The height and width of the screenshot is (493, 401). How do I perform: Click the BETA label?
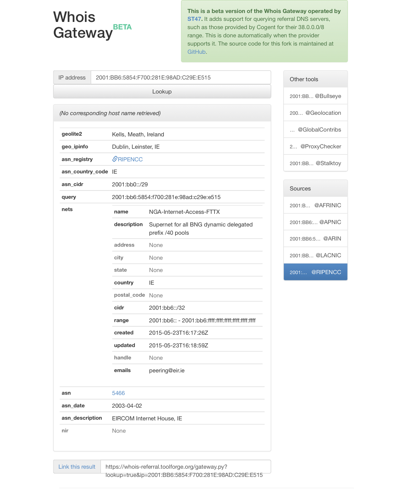(122, 27)
